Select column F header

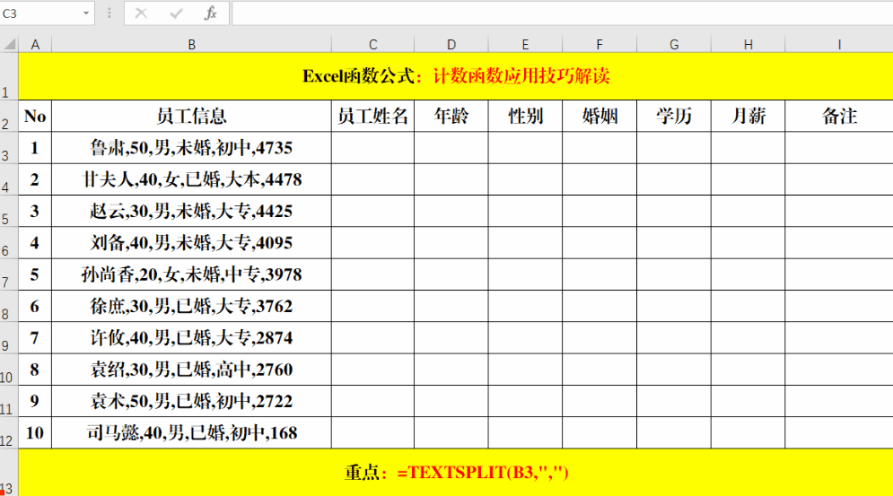coord(600,45)
